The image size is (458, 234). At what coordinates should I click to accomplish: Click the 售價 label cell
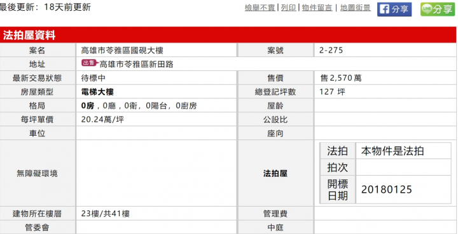(275, 78)
